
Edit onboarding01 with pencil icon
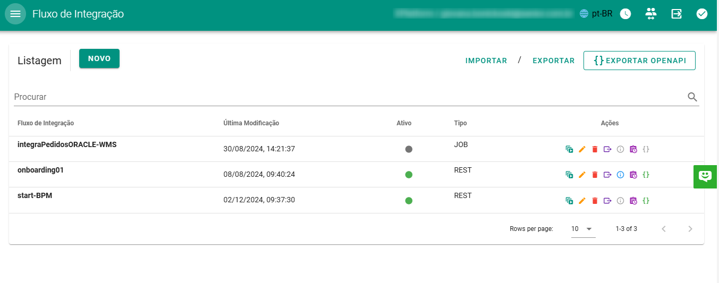pyautogui.click(x=582, y=175)
